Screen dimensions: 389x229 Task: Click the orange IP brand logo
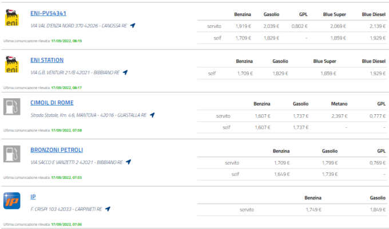point(11,201)
